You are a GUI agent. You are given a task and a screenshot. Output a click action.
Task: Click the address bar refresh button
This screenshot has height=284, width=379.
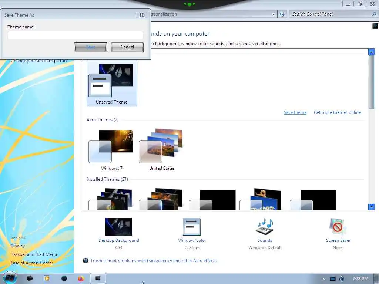tap(282, 14)
